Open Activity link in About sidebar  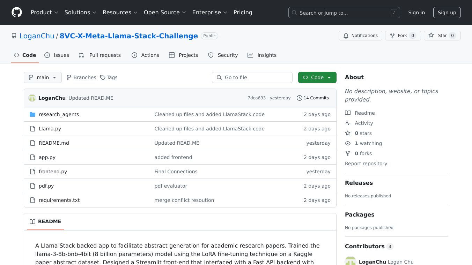click(364, 123)
